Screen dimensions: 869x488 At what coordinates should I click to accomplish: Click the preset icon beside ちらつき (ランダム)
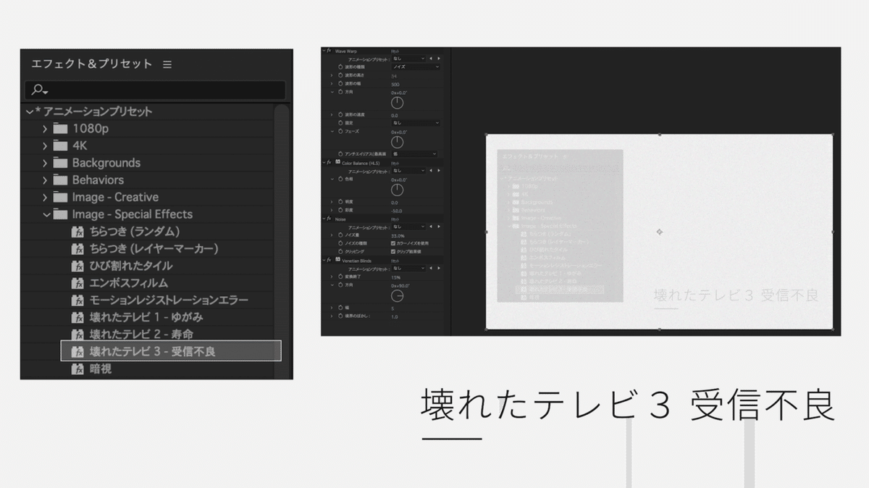(77, 231)
